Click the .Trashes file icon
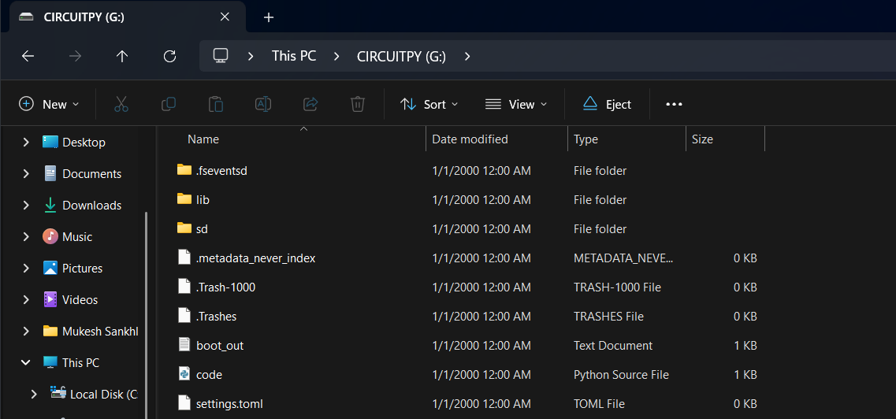 point(184,316)
